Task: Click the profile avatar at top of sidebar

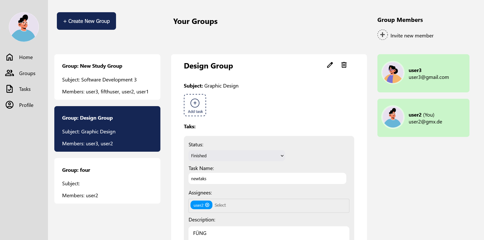Action: pyautogui.click(x=24, y=27)
